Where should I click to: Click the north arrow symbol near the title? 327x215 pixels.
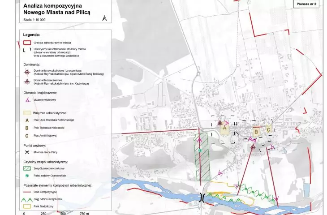pos(104,18)
